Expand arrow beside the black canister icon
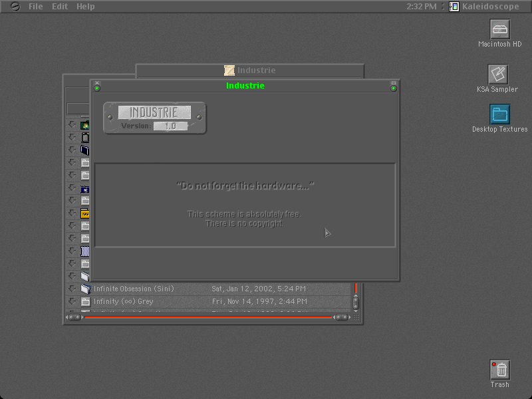 click(72, 137)
